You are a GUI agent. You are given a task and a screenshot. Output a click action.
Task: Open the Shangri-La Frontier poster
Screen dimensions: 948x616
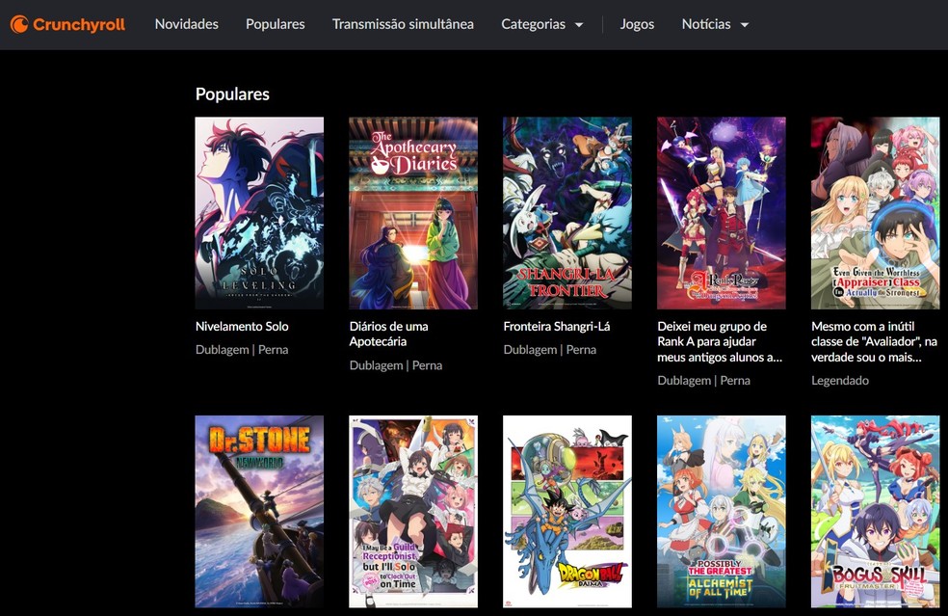[567, 213]
